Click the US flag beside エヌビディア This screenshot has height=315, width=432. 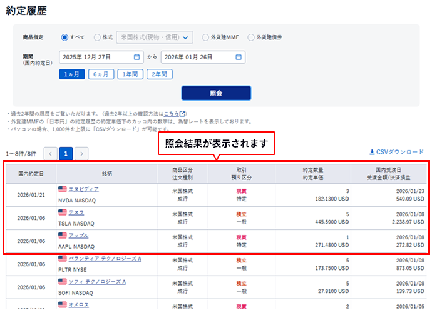click(x=62, y=189)
